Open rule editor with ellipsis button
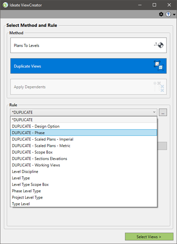Viewport: 177px width, 244px height. (163, 112)
